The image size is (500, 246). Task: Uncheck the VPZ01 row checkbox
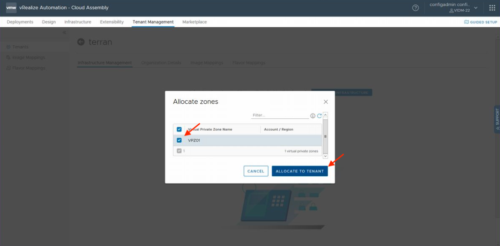pyautogui.click(x=179, y=140)
